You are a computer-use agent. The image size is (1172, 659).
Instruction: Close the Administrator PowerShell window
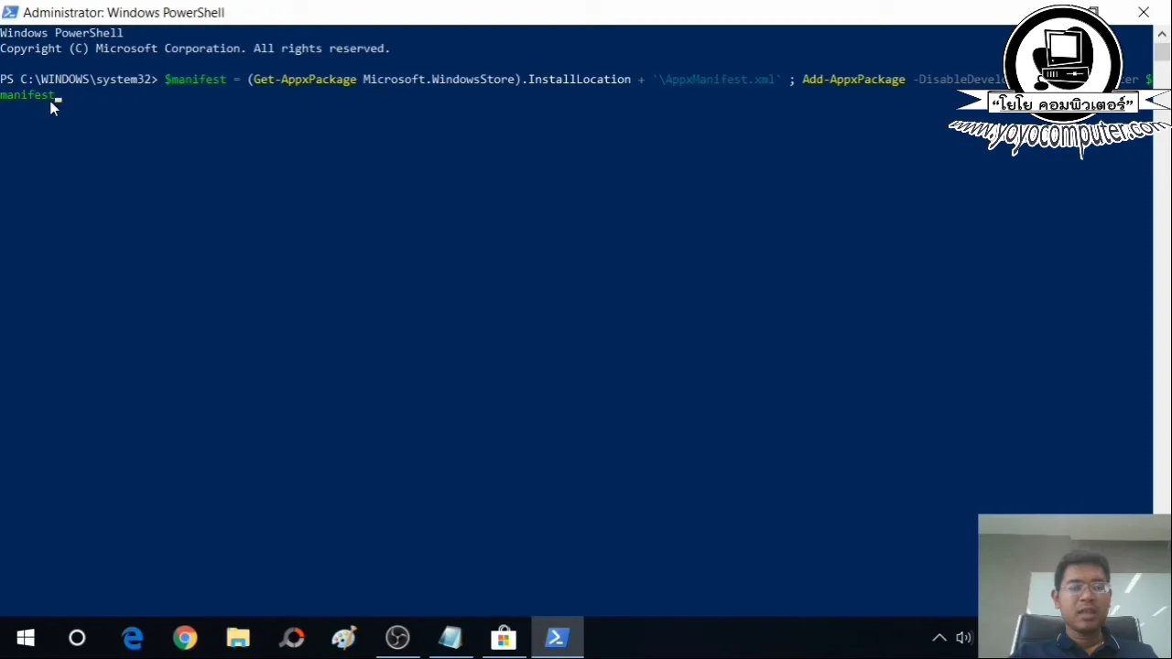1144,12
